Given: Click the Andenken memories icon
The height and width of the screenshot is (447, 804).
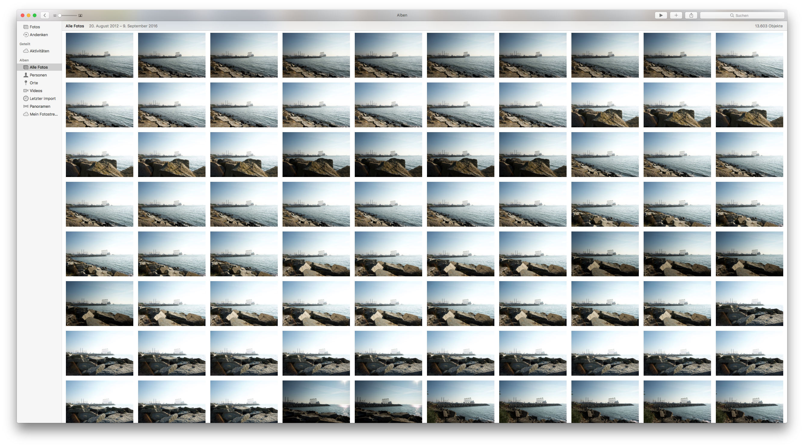Looking at the screenshot, I should [26, 35].
